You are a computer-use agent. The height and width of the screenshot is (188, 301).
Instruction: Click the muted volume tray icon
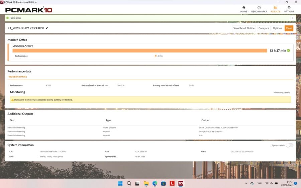[x=272, y=183]
